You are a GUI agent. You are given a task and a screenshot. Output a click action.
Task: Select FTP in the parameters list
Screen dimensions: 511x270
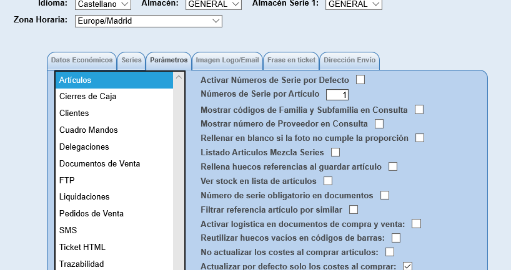pyautogui.click(x=114, y=180)
